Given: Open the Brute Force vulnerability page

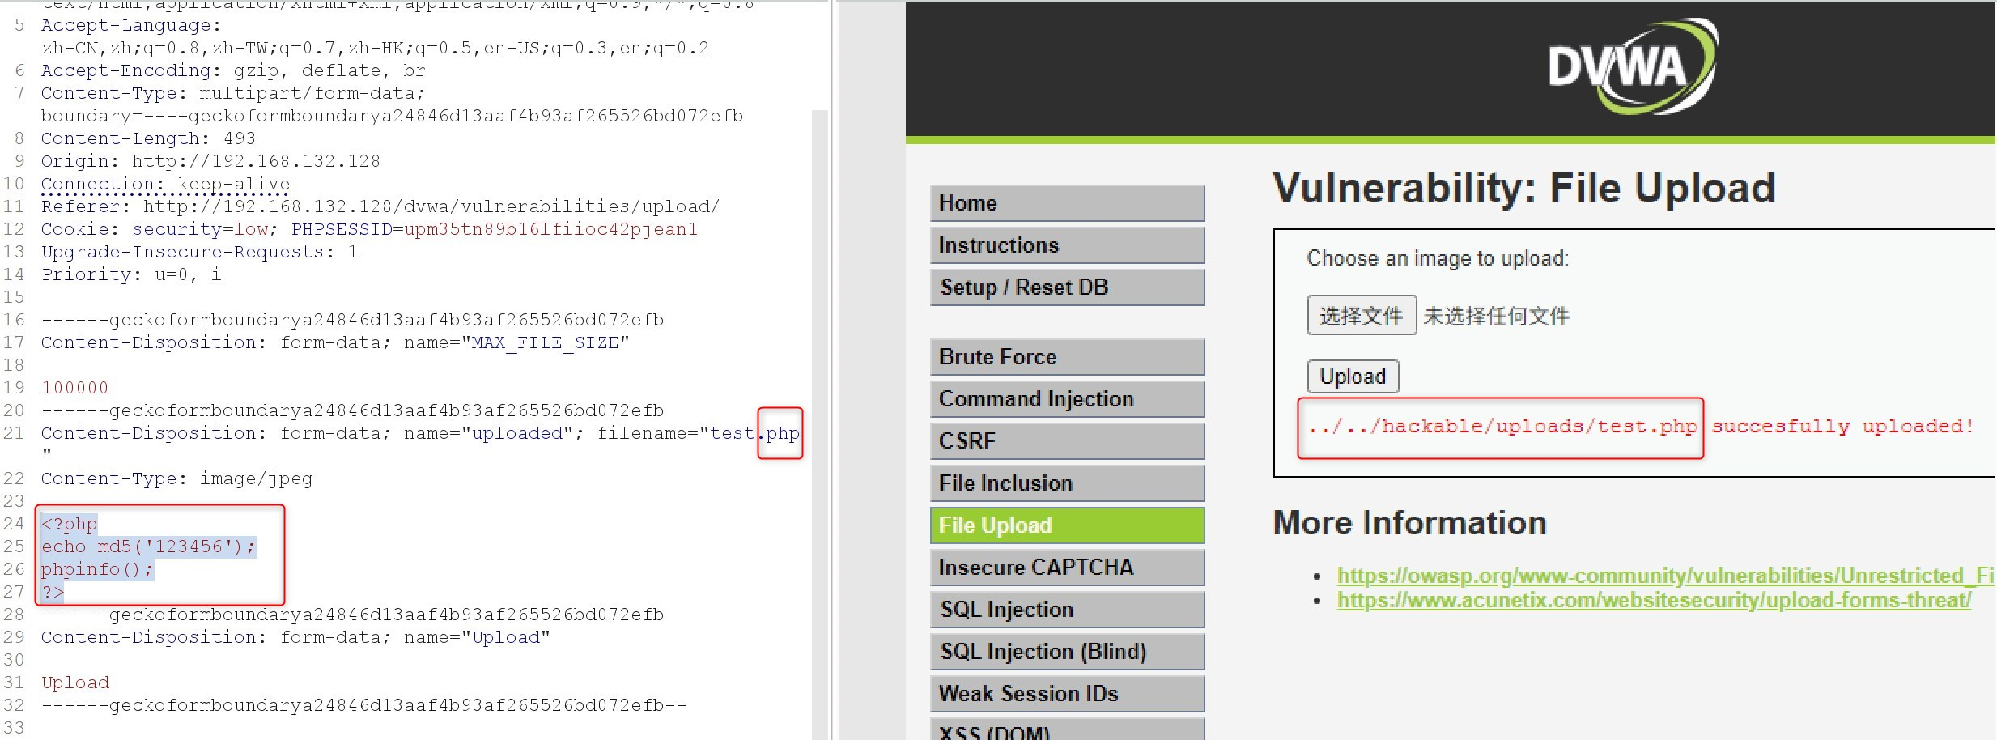Looking at the screenshot, I should point(1067,357).
